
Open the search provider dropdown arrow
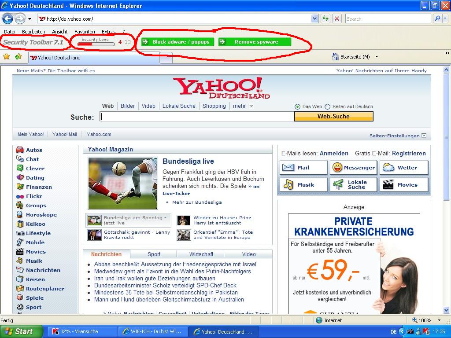[x=445, y=18]
